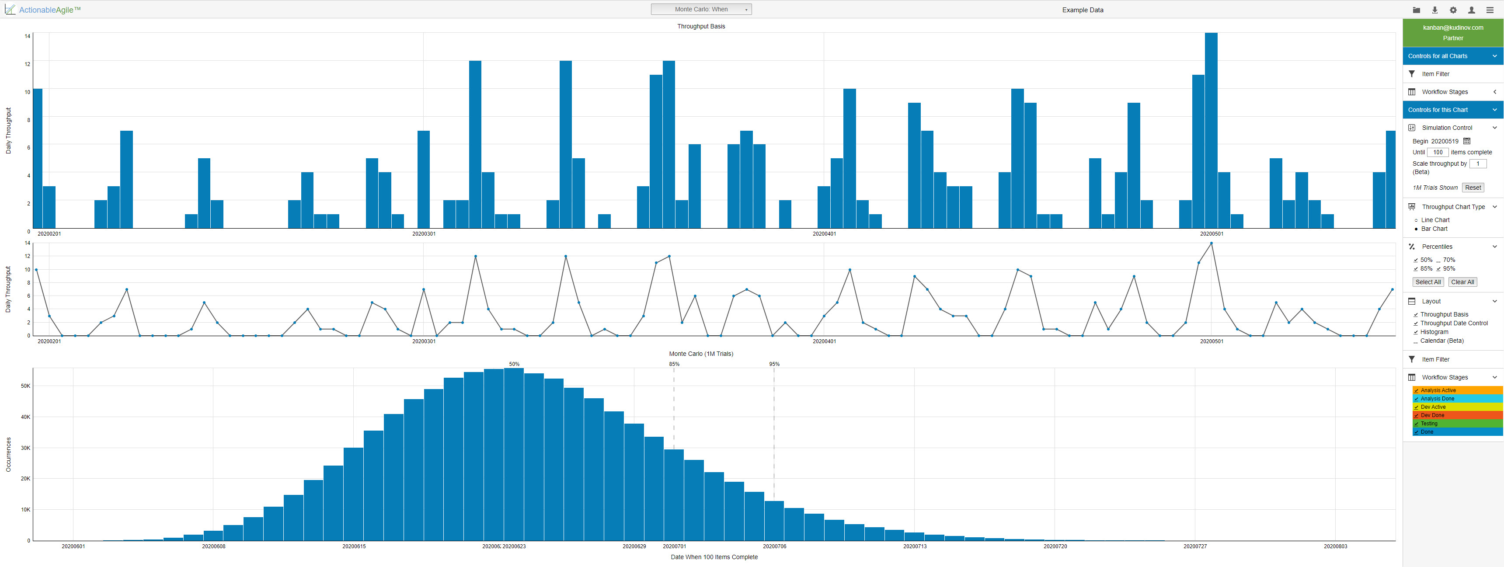
Task: Toggle the Dev Active yellow stage
Action: click(1457, 407)
